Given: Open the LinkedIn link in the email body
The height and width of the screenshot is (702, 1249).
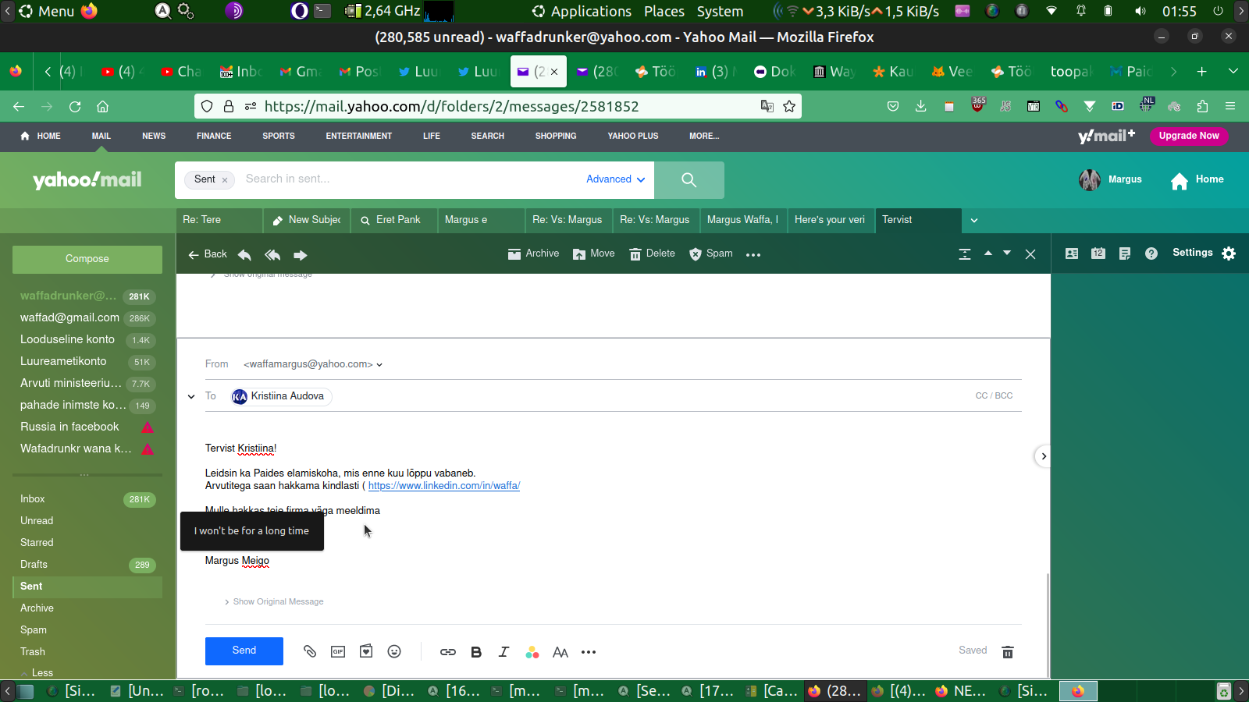Looking at the screenshot, I should point(444,485).
